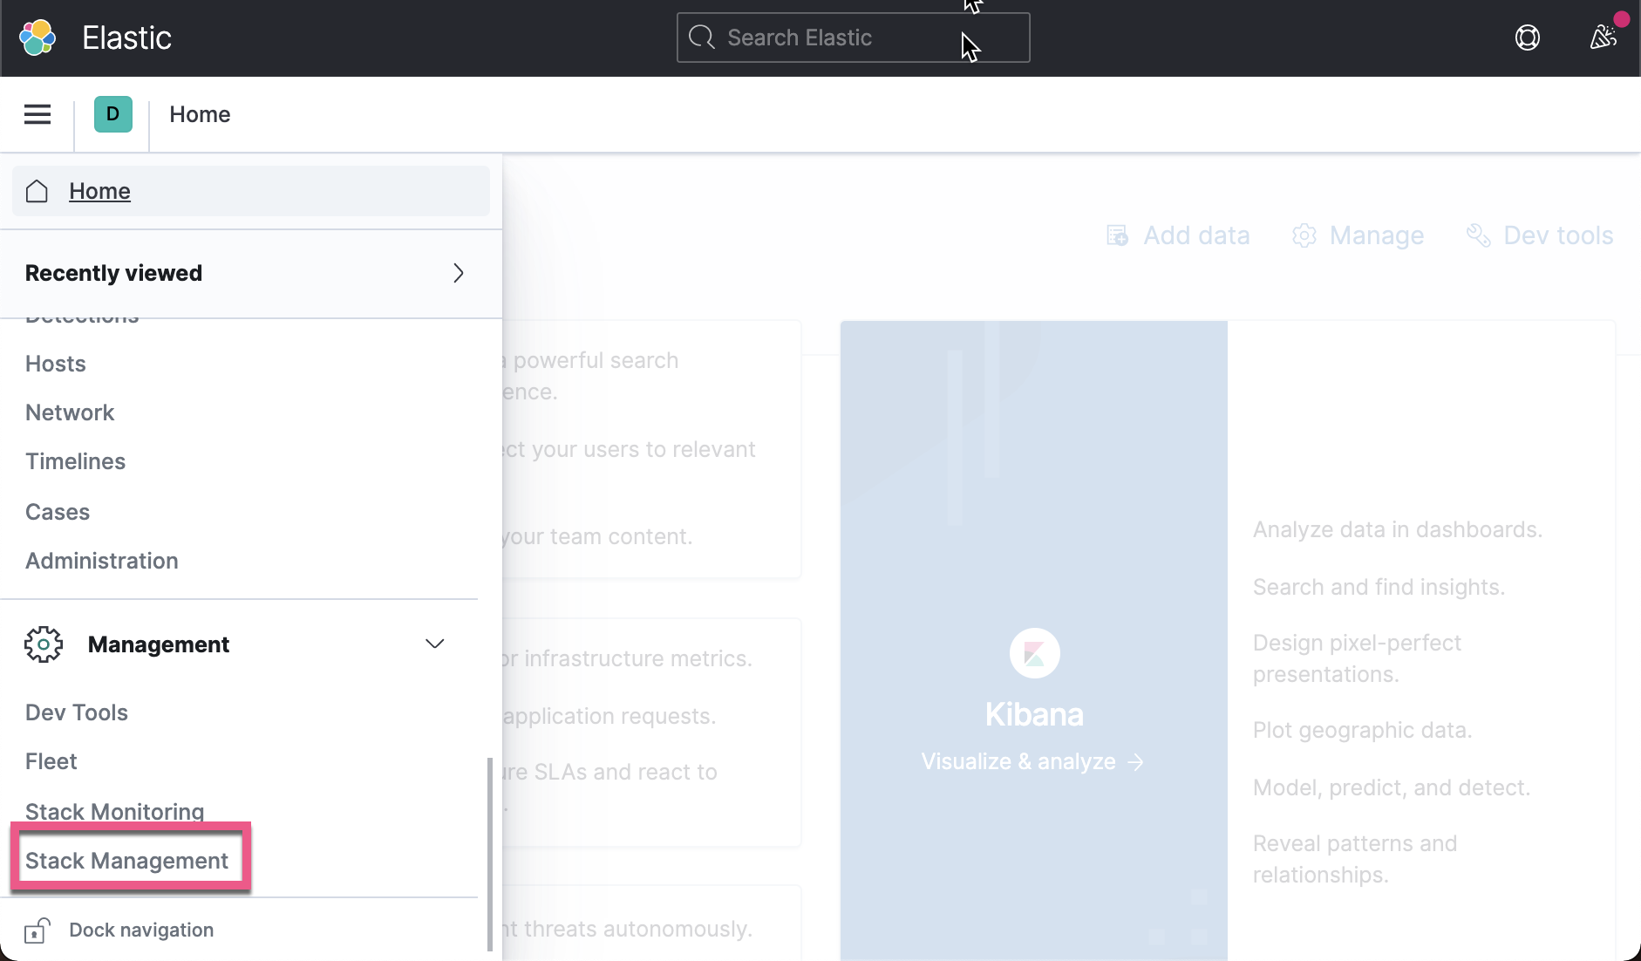Click the Manage gear icon
This screenshot has height=961, width=1641.
coord(1303,235)
